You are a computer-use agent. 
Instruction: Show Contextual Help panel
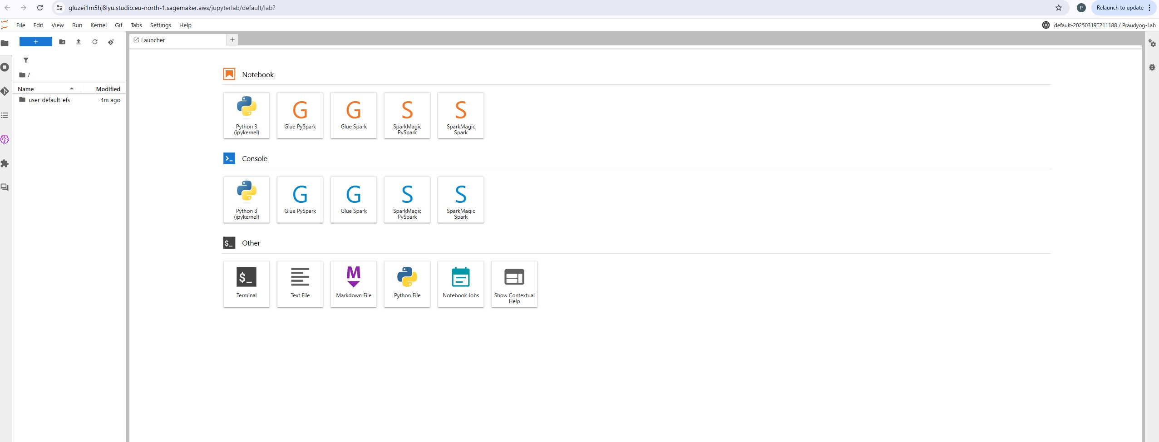tap(514, 284)
